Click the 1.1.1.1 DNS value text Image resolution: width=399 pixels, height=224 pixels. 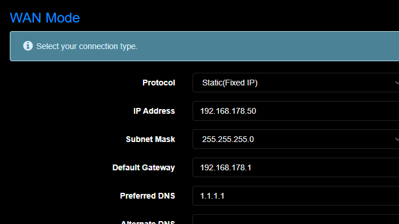coord(212,196)
